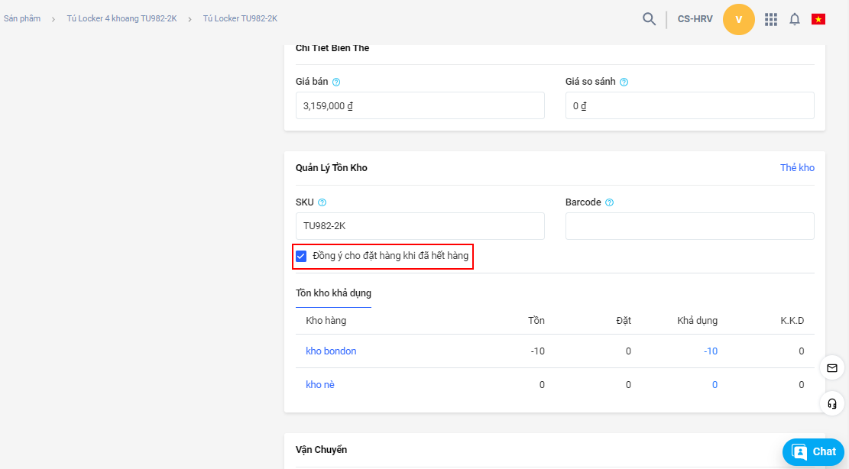Open the Thẻ kho link
Viewport: 849px width, 469px height.
click(797, 167)
